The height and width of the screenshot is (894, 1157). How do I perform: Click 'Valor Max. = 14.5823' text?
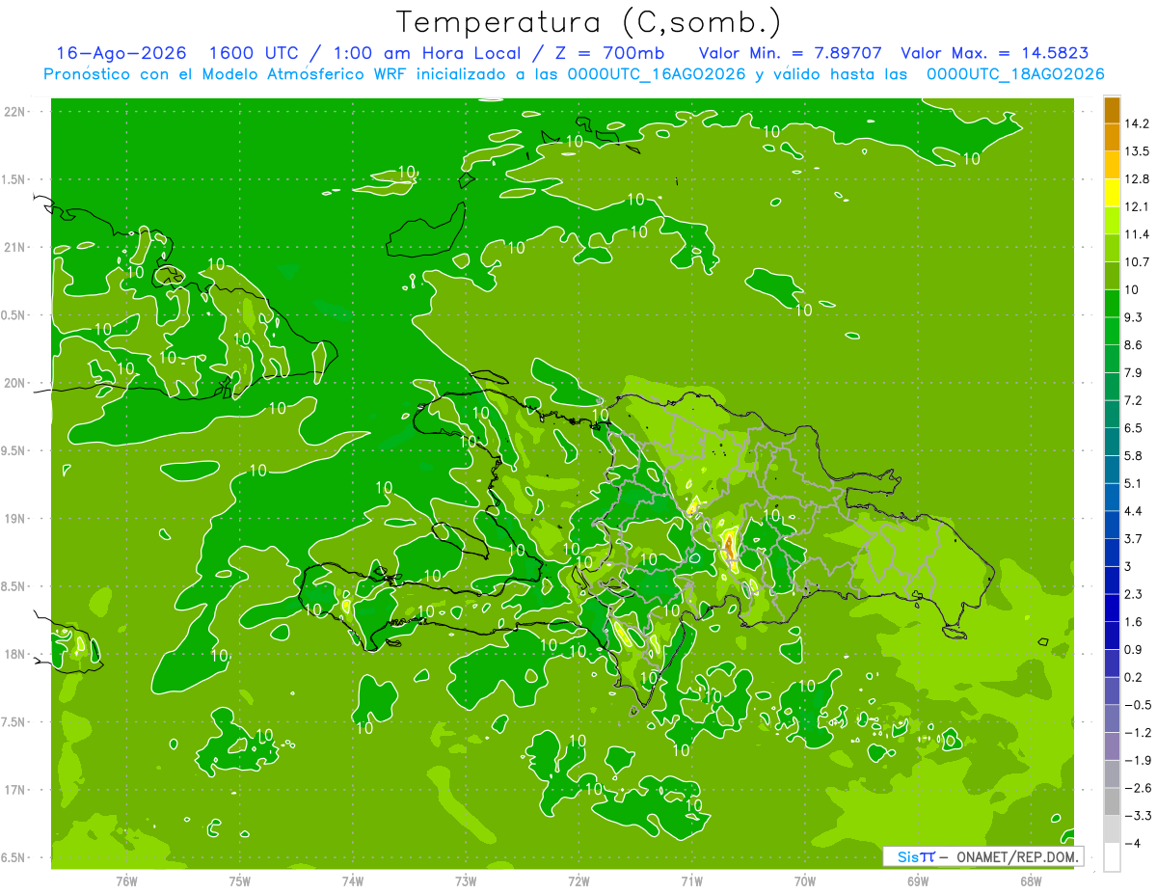click(x=995, y=53)
